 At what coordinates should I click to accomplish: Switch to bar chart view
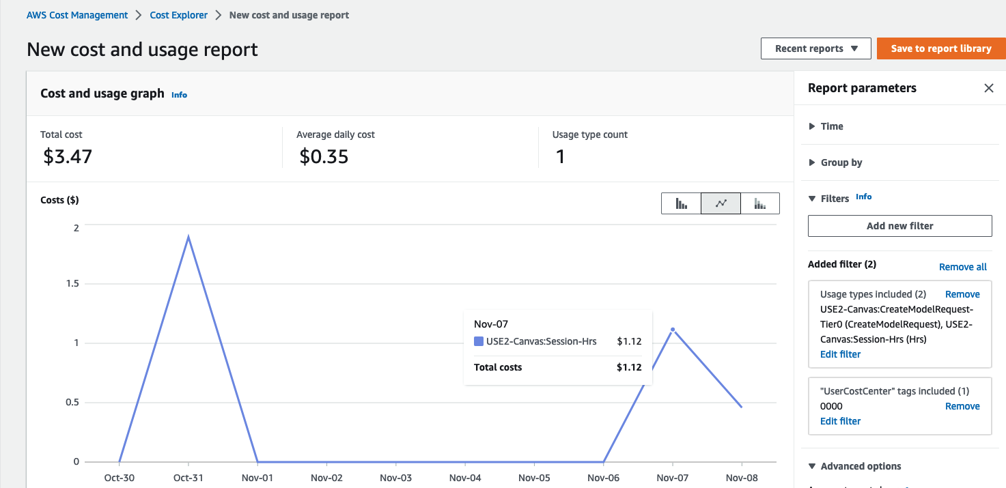(681, 203)
